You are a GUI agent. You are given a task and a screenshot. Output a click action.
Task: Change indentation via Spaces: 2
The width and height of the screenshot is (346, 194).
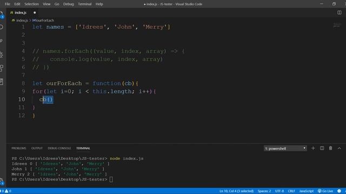(264, 191)
